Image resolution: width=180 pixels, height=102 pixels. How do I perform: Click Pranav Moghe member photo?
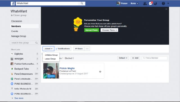click(51, 71)
